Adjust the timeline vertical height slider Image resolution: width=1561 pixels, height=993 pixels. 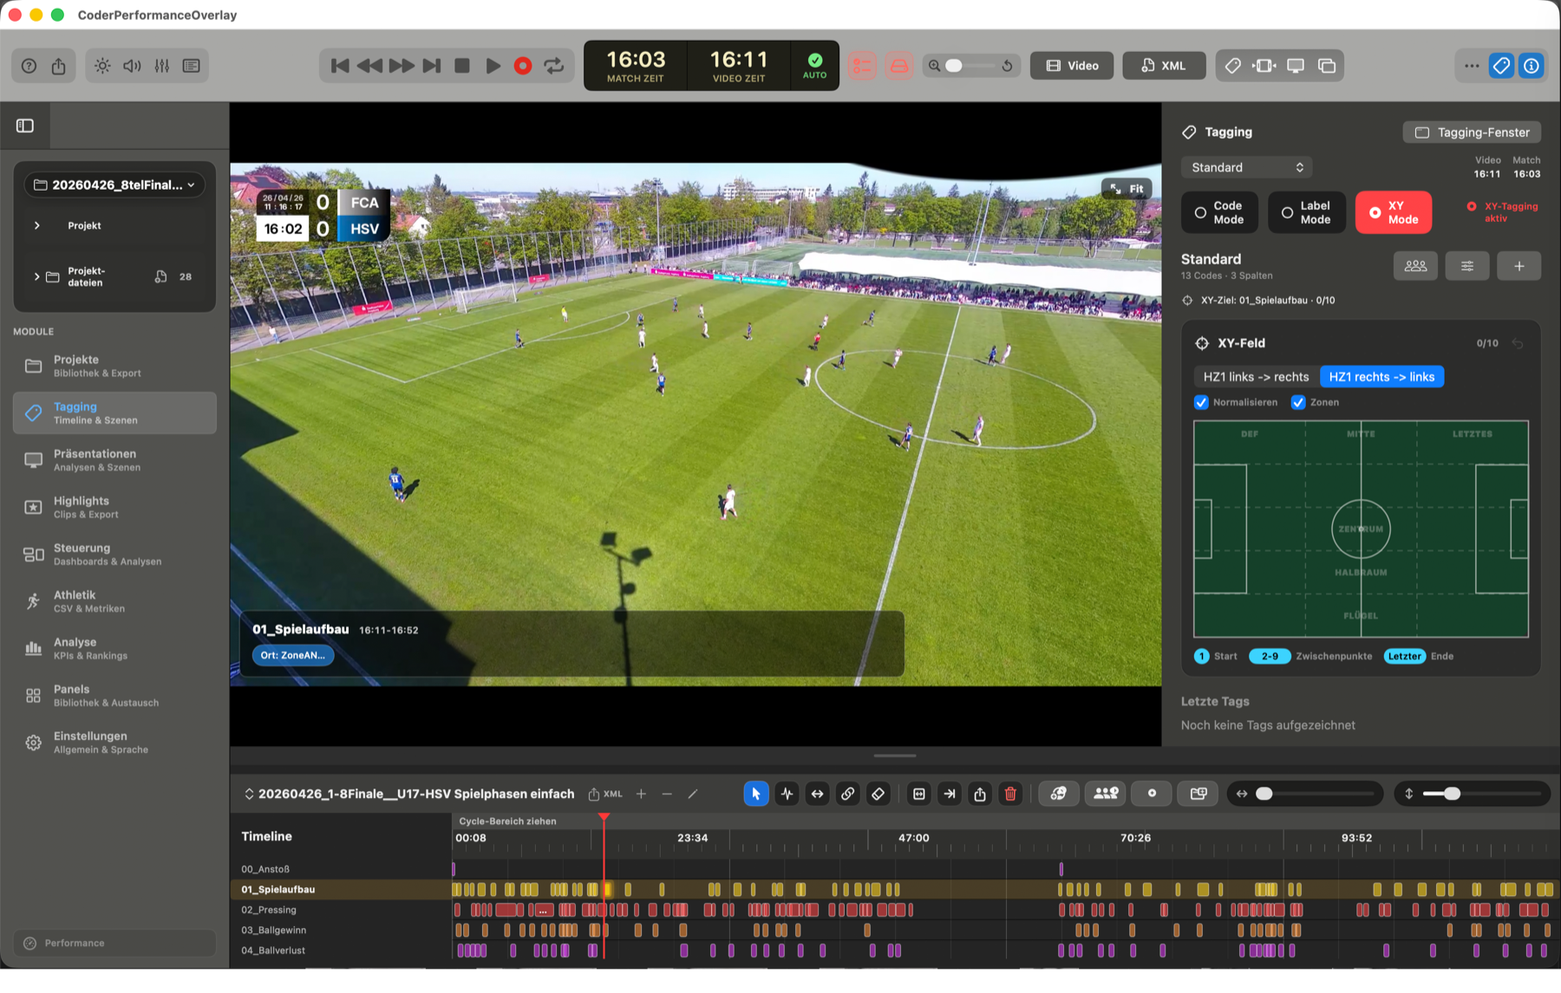(1481, 794)
